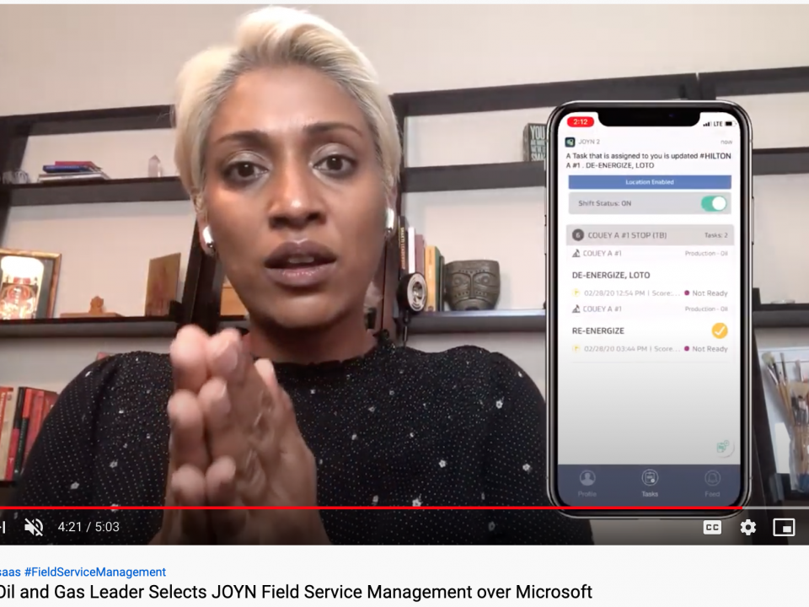809x607 pixels.
Task: Open the video settings gear
Action: [x=747, y=527]
